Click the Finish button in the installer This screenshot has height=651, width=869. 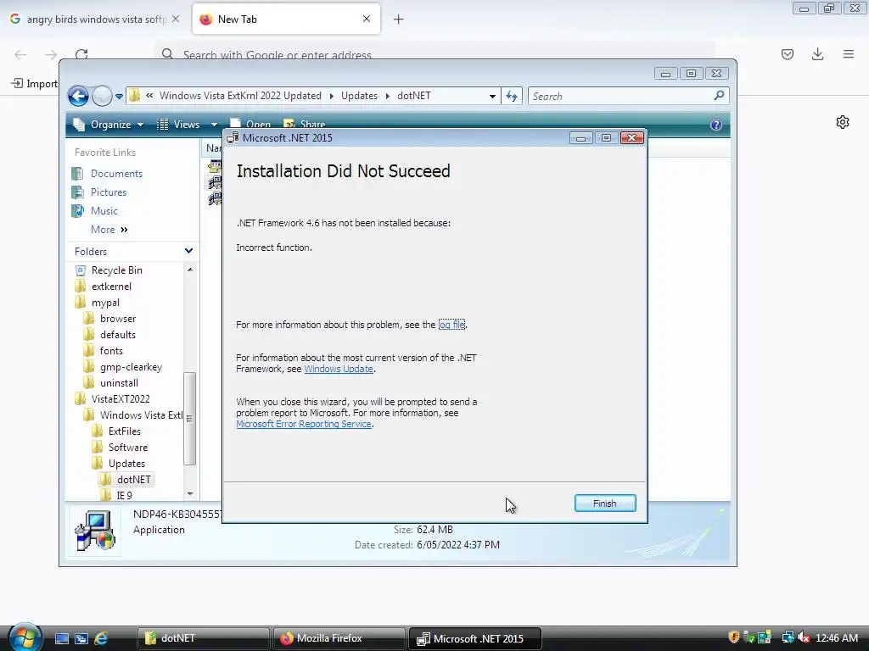point(604,504)
